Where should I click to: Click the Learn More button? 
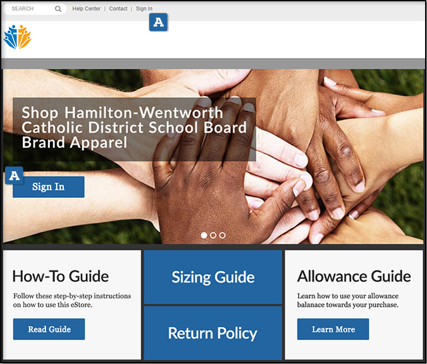333,329
